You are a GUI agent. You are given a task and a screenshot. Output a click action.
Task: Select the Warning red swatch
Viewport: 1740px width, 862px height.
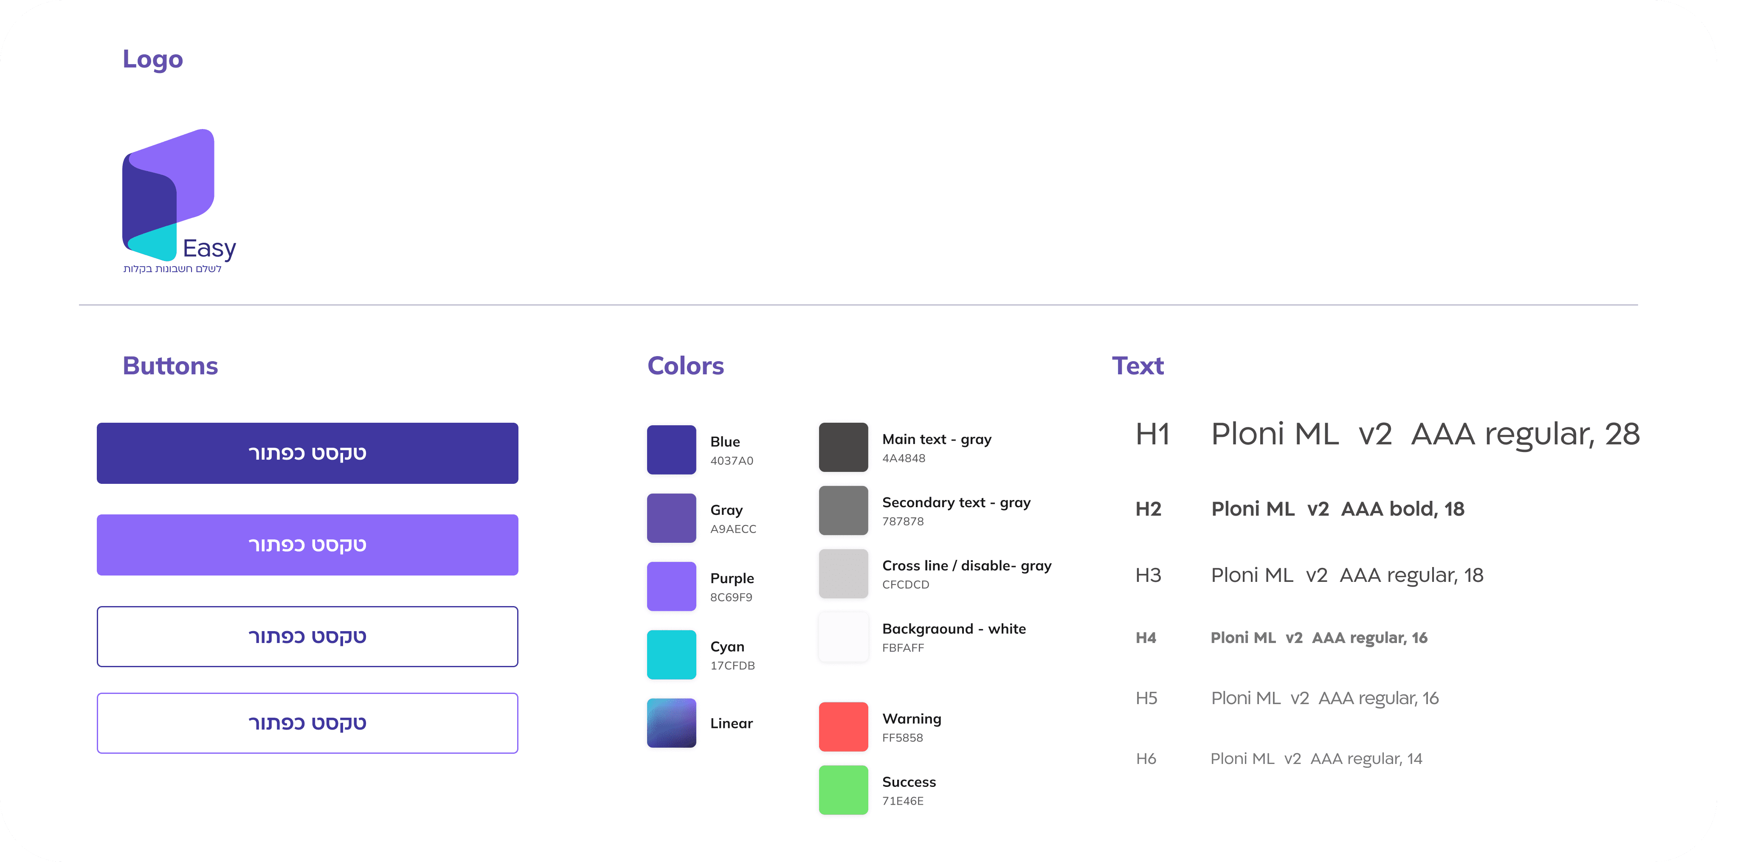point(843,726)
